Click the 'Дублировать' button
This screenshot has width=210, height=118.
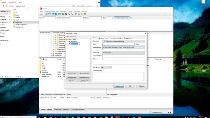coord(84,81)
